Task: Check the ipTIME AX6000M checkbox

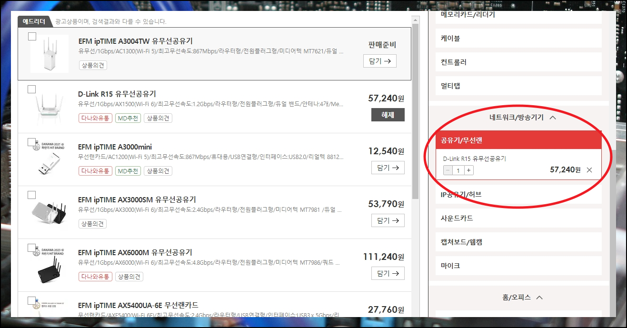Action: click(x=32, y=248)
